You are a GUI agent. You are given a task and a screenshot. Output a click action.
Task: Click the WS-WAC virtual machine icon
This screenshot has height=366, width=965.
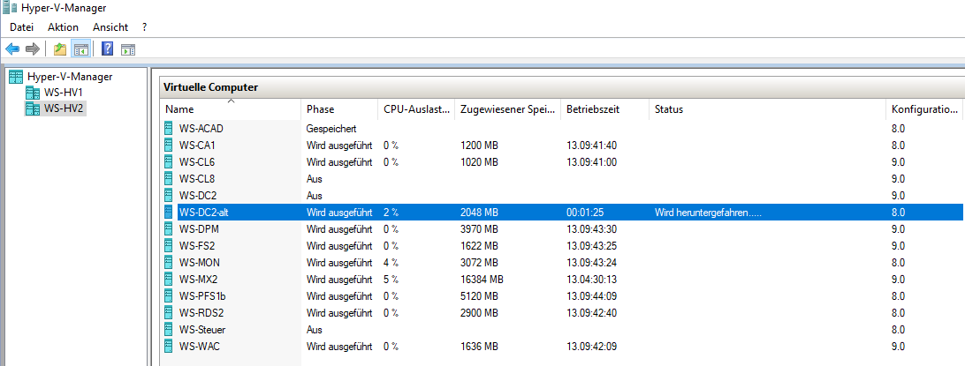[x=169, y=347]
